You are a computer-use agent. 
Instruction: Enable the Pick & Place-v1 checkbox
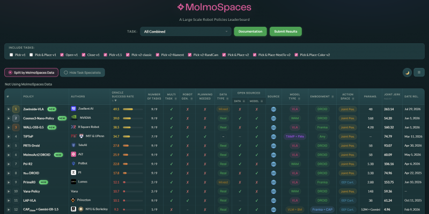[31, 55]
